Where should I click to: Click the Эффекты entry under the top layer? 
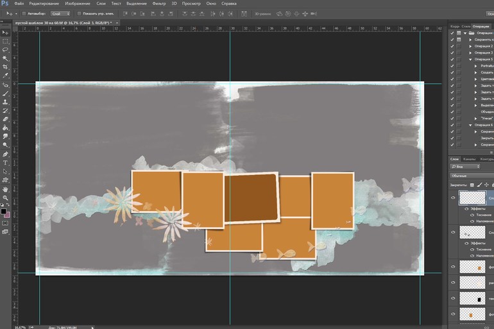click(477, 208)
